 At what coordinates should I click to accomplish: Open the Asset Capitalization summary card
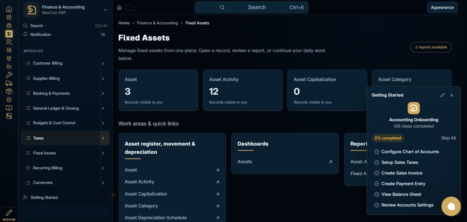pos(327,90)
